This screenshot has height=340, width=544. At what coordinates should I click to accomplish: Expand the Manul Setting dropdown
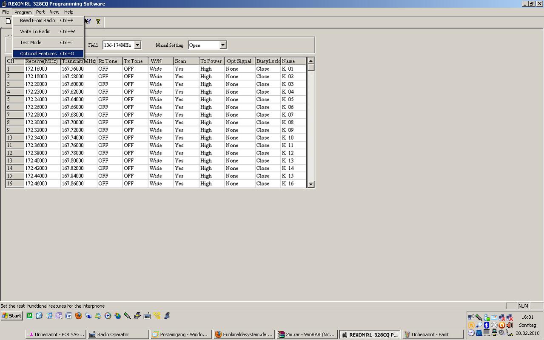click(222, 45)
